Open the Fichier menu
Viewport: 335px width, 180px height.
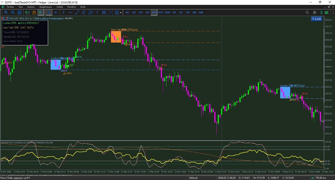tap(10, 7)
